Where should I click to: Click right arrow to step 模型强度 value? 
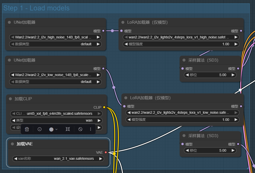tap(236, 44)
